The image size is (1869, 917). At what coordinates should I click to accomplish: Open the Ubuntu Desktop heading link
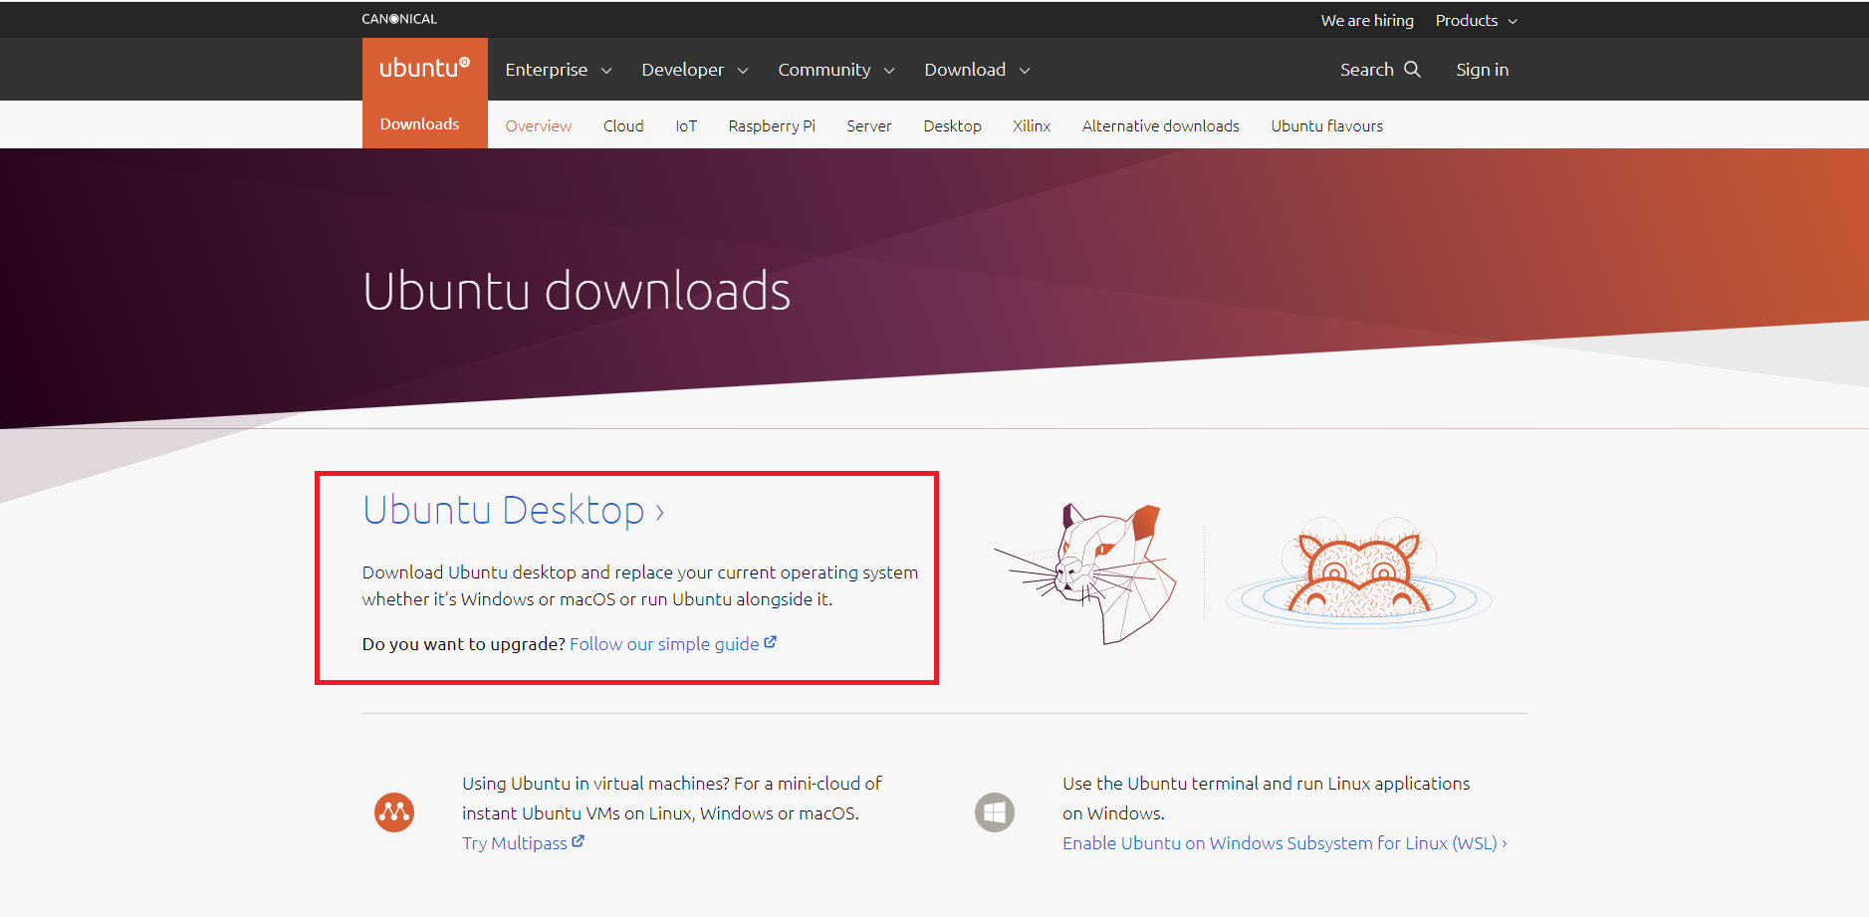[513, 510]
